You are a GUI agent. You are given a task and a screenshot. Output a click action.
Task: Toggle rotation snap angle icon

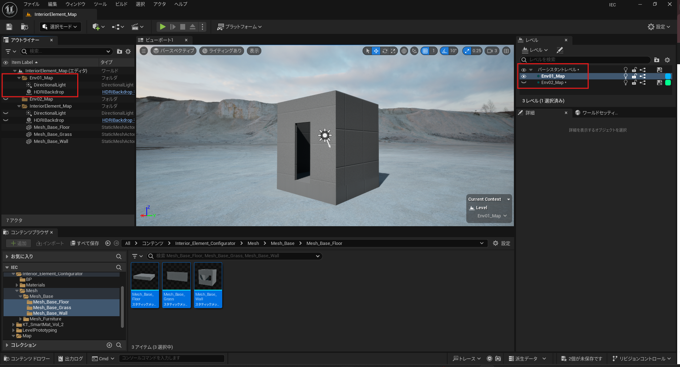tap(444, 51)
